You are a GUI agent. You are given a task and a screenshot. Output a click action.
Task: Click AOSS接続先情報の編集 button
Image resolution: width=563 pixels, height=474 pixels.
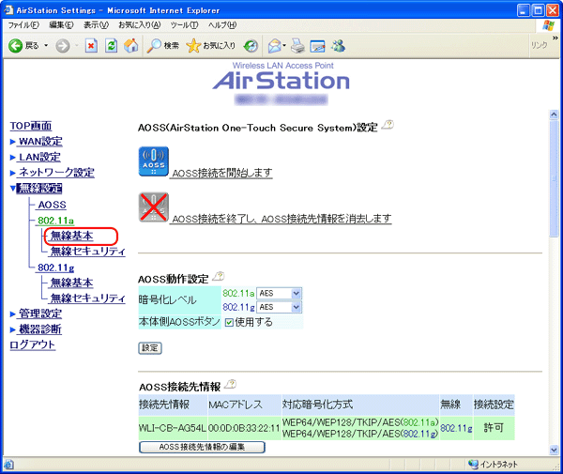click(202, 447)
